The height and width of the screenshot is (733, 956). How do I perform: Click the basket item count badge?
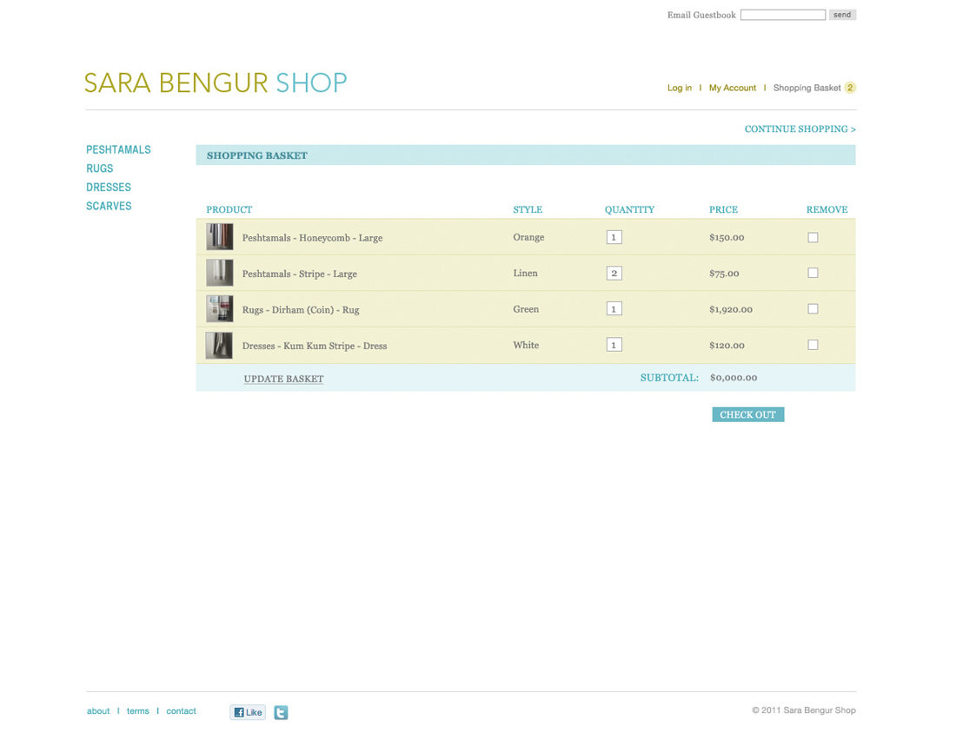click(850, 88)
